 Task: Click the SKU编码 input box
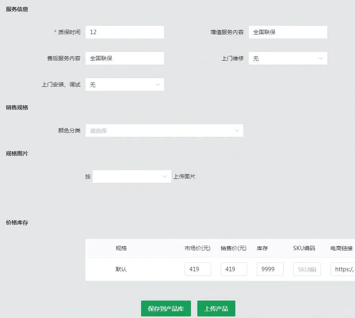tap(307, 269)
